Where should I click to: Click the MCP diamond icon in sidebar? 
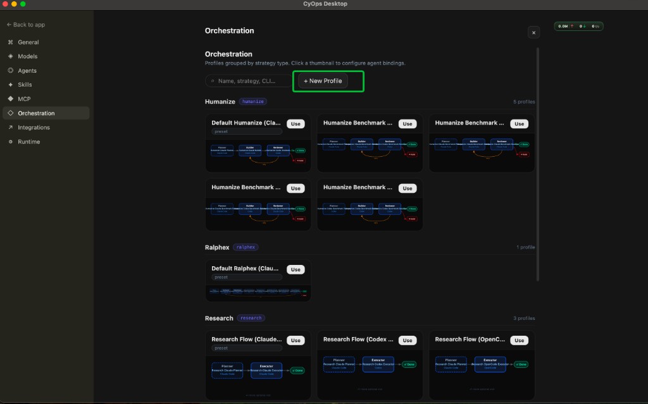pyautogui.click(x=11, y=99)
